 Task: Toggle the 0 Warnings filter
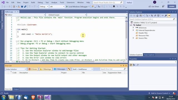pyautogui.click(x=46, y=69)
